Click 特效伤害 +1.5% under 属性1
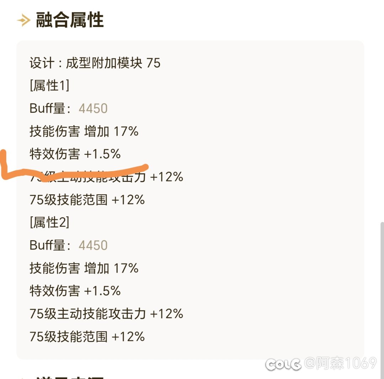Viewport: 384px width, 379px height. tap(75, 154)
